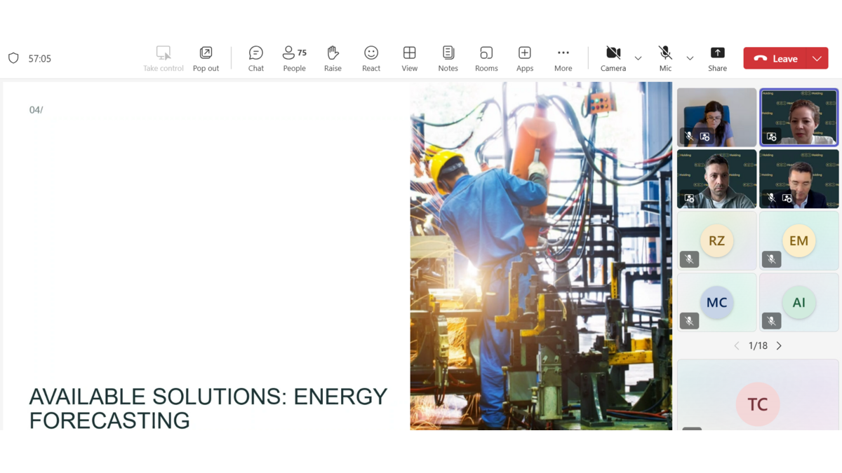Expand Mic options dropdown arrow
The image size is (842, 473).
coord(690,58)
